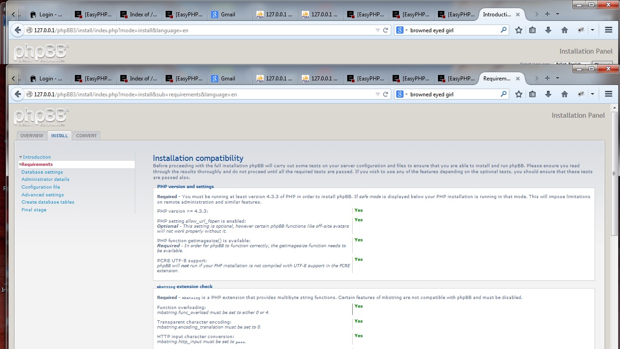Click the 'mbstring extension check' heading
The width and height of the screenshot is (620, 349).
pyautogui.click(x=185, y=287)
